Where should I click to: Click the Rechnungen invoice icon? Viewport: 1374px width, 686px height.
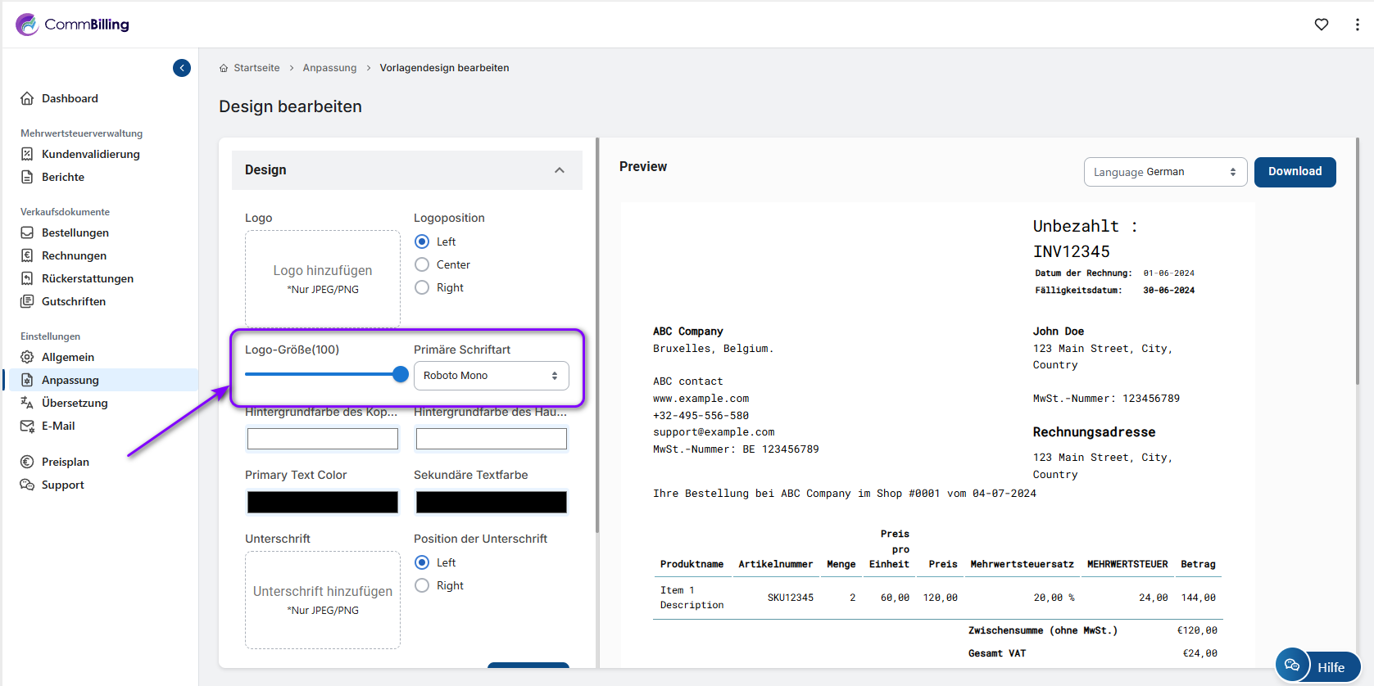click(27, 255)
